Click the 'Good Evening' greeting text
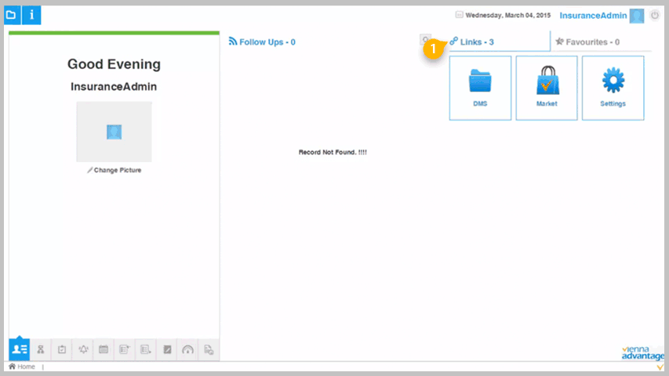The width and height of the screenshot is (669, 376). [114, 64]
